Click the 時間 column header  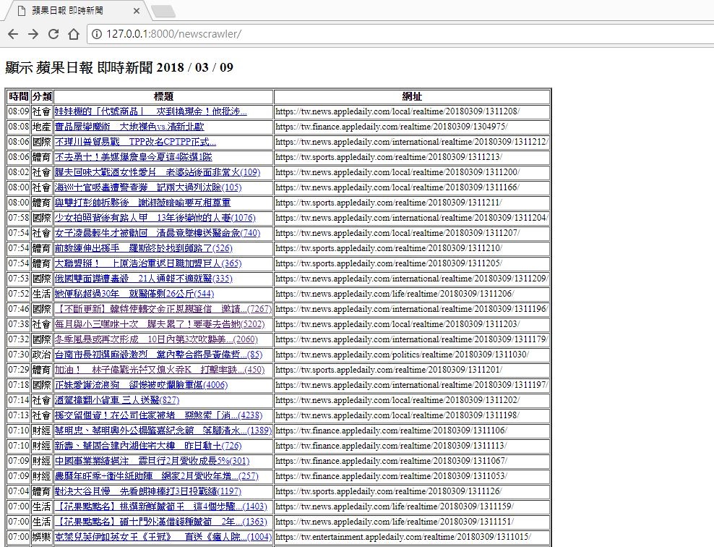tap(19, 97)
